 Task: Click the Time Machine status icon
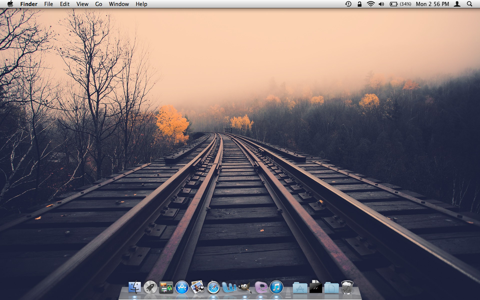[348, 4]
